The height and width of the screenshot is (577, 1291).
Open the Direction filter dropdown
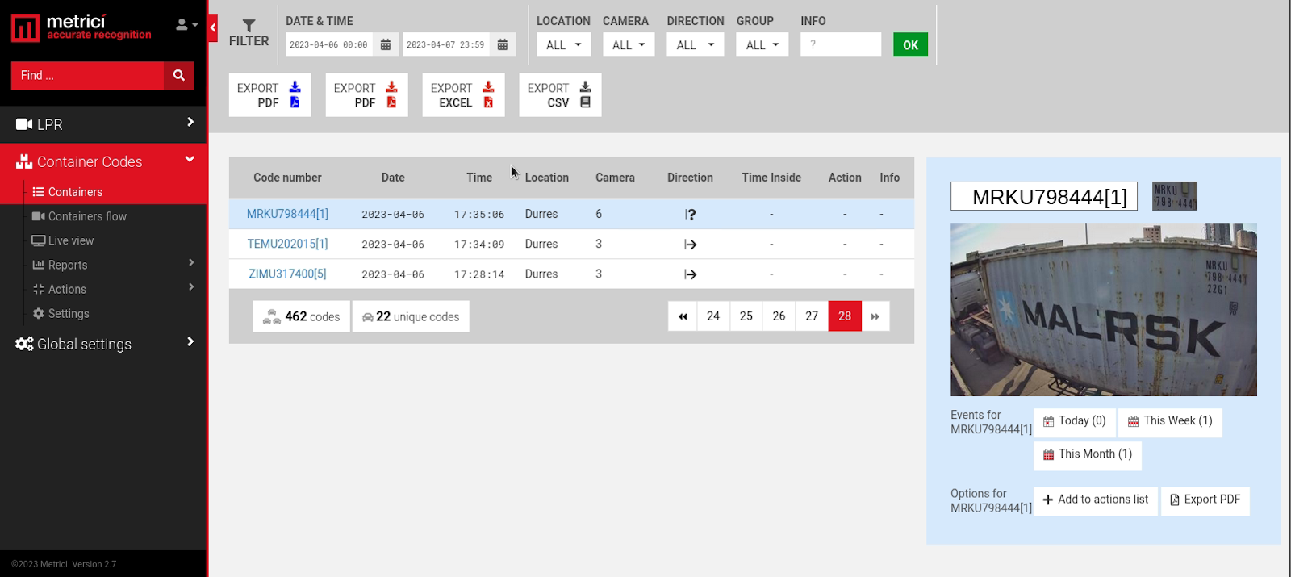pos(695,45)
